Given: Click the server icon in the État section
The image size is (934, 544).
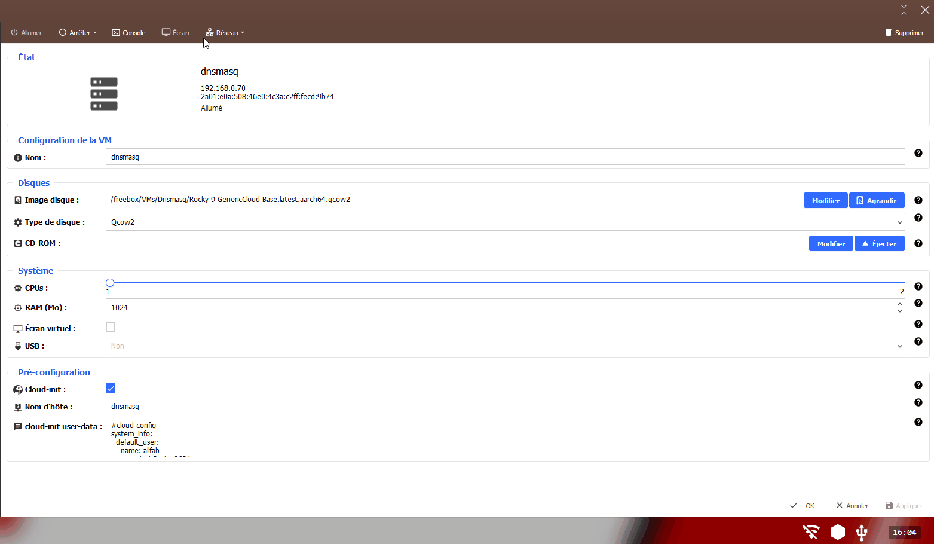Looking at the screenshot, I should tap(103, 93).
